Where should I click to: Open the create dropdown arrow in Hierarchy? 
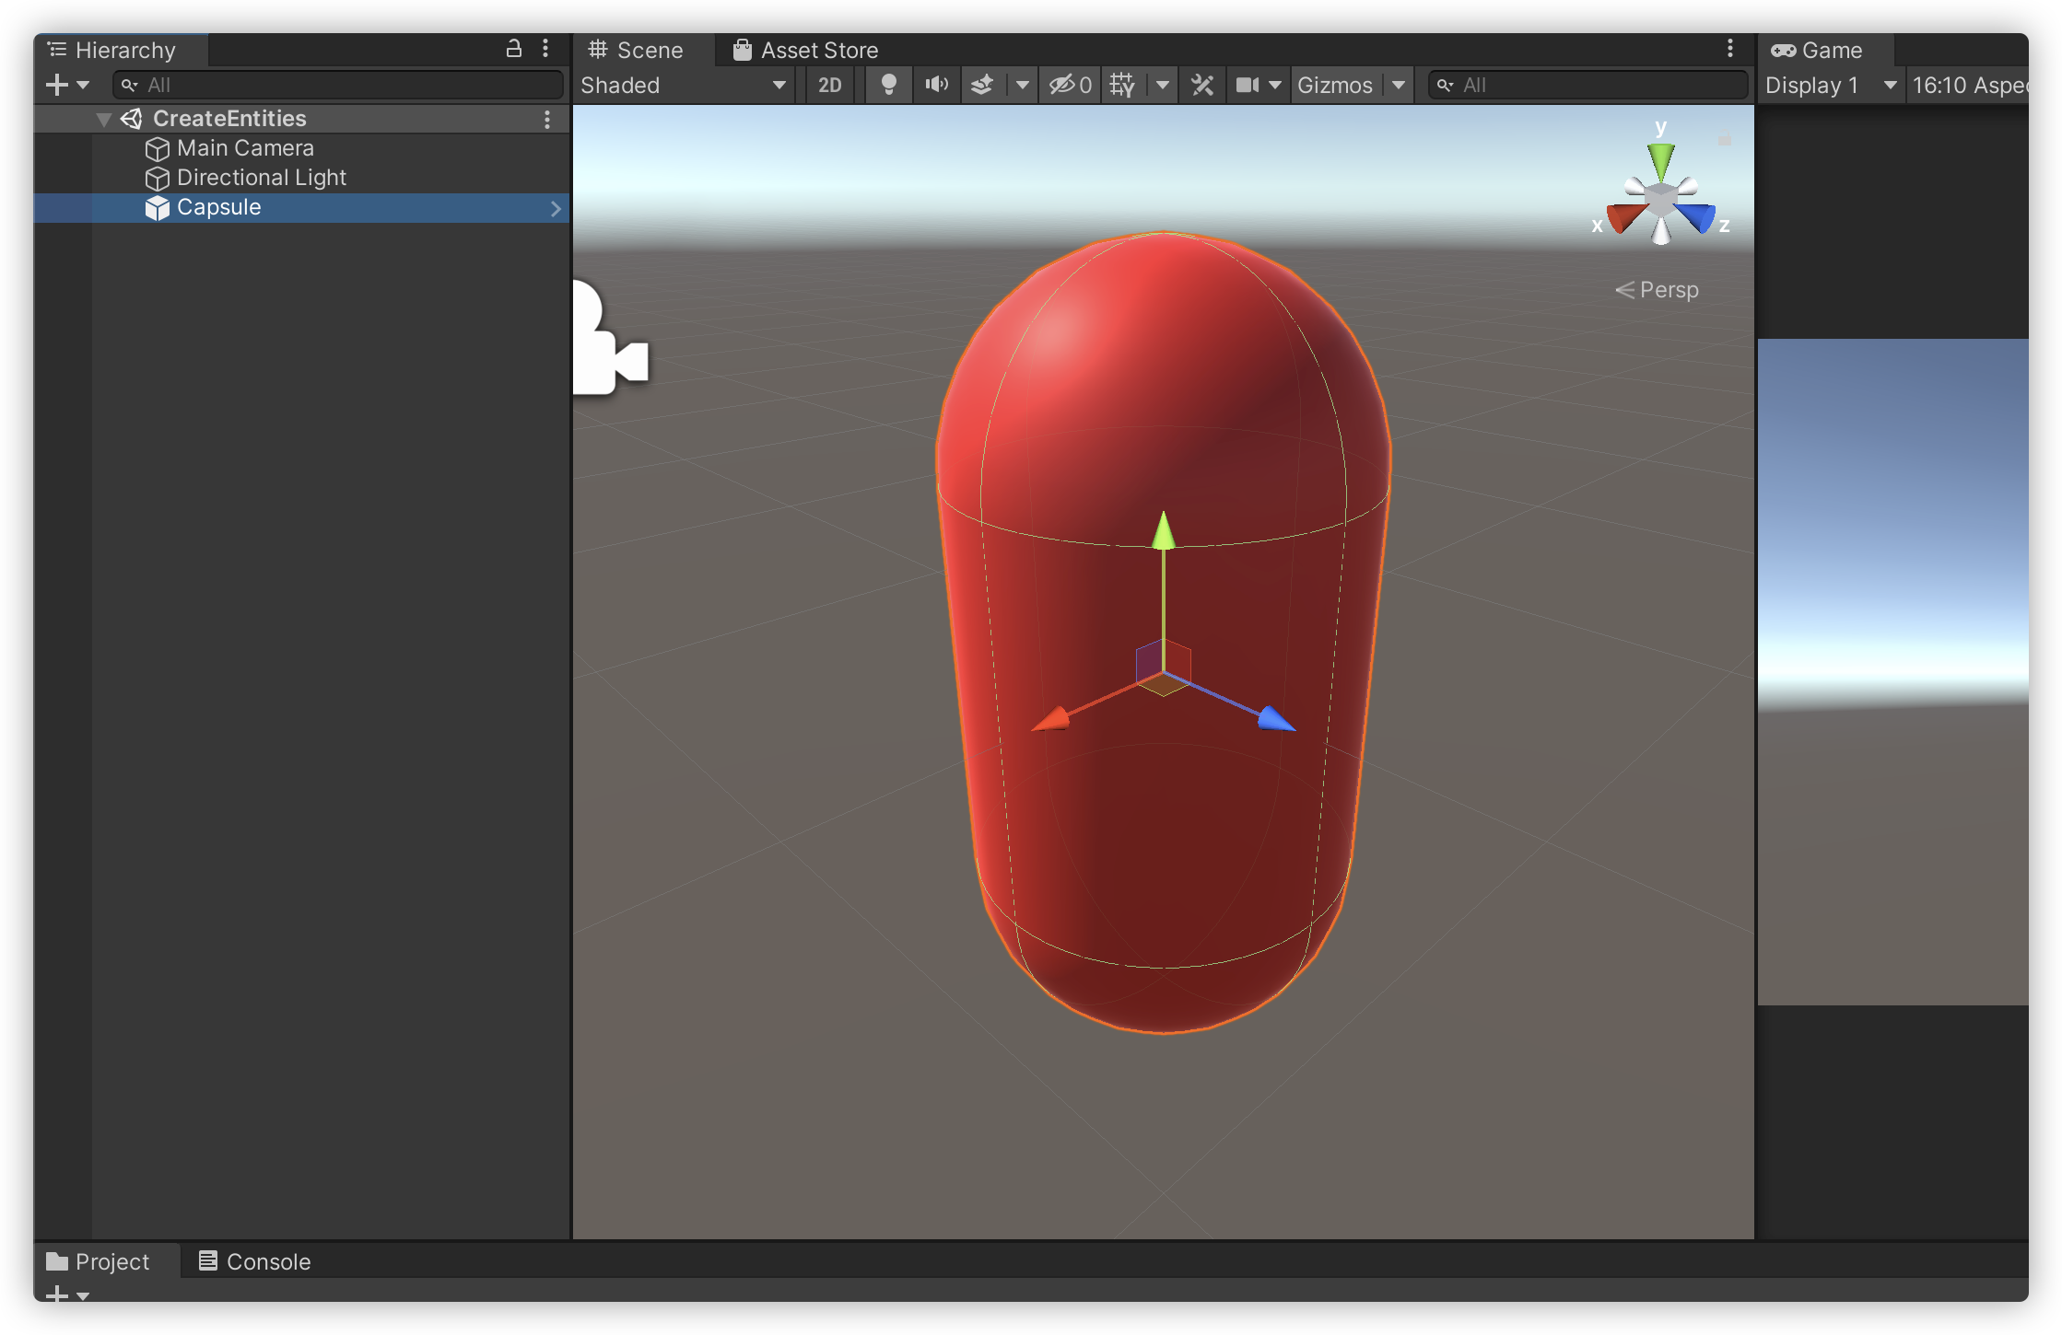[83, 85]
